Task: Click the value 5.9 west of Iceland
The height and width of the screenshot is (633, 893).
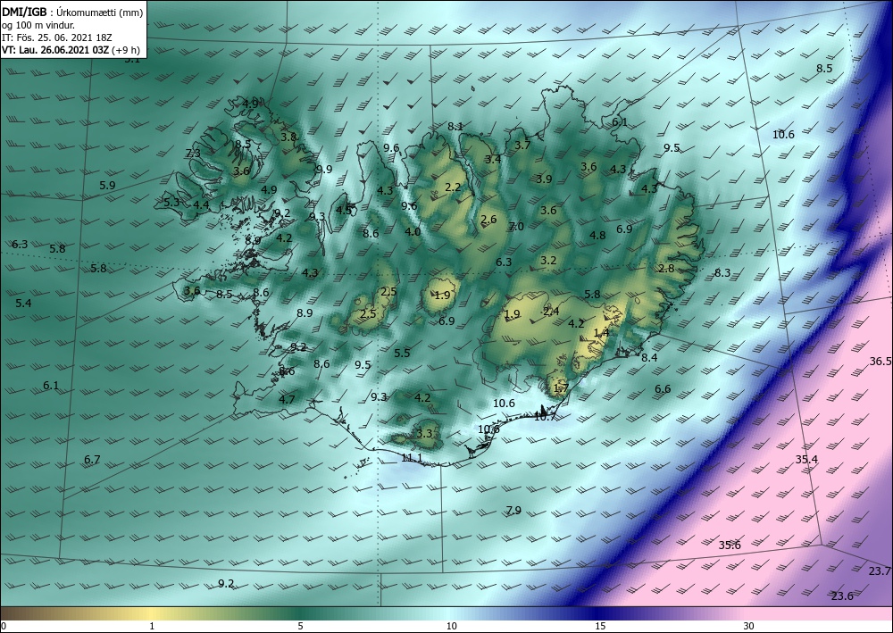Action: point(107,185)
